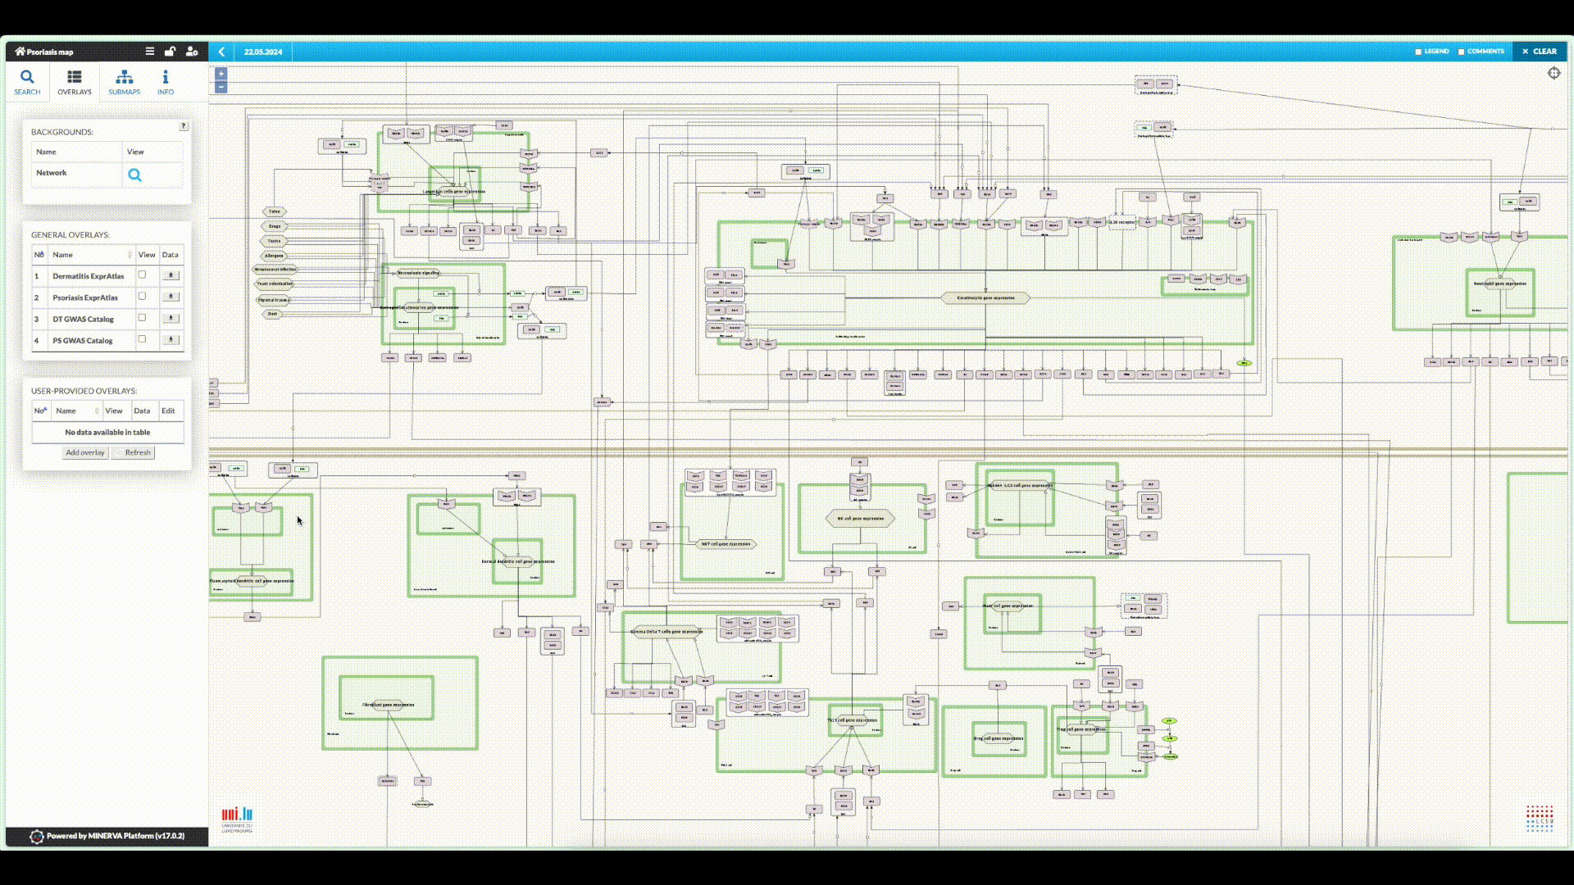Enable Psoriasis ExprAtlas overlay view checkbox

(x=143, y=297)
